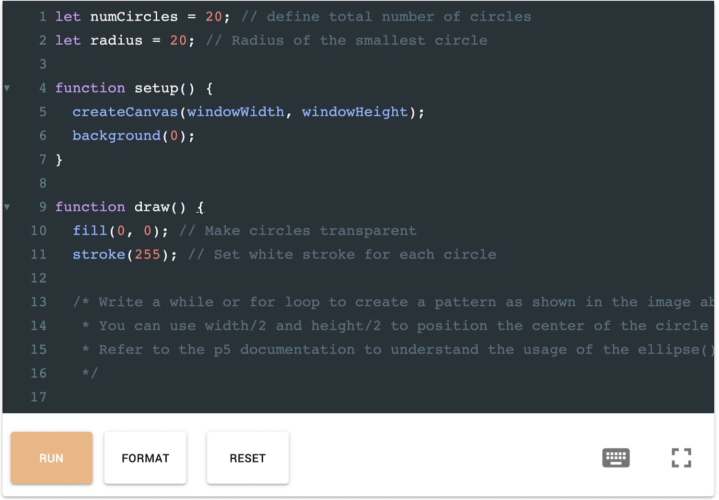Viewport: 719px width, 500px height.
Task: Click 'Set white stroke for each circle' comment
Action: tap(342, 255)
